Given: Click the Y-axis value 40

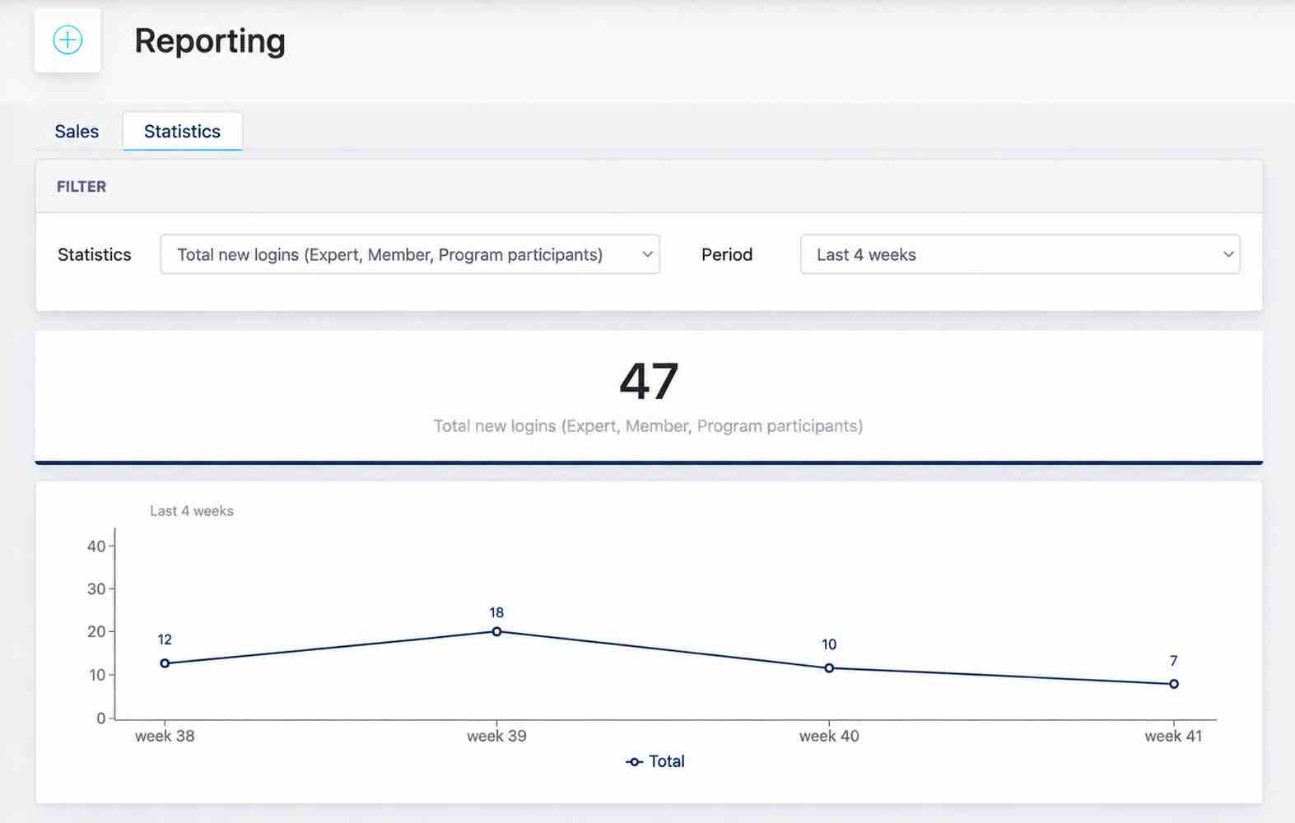Looking at the screenshot, I should pyautogui.click(x=96, y=546).
